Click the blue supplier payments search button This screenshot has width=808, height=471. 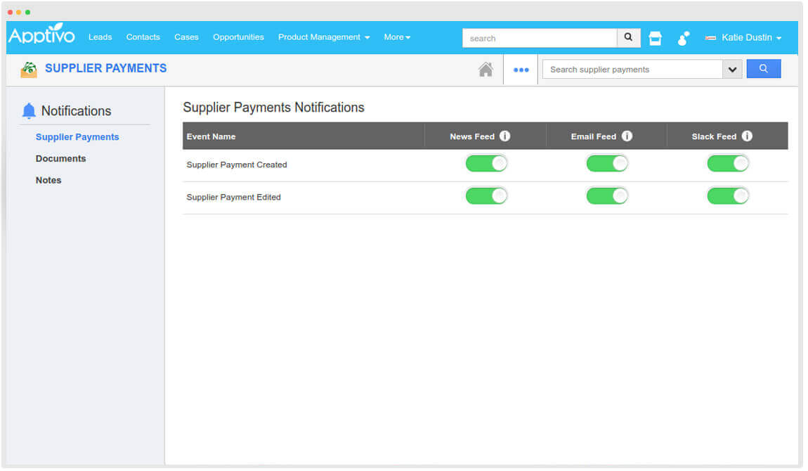click(763, 69)
